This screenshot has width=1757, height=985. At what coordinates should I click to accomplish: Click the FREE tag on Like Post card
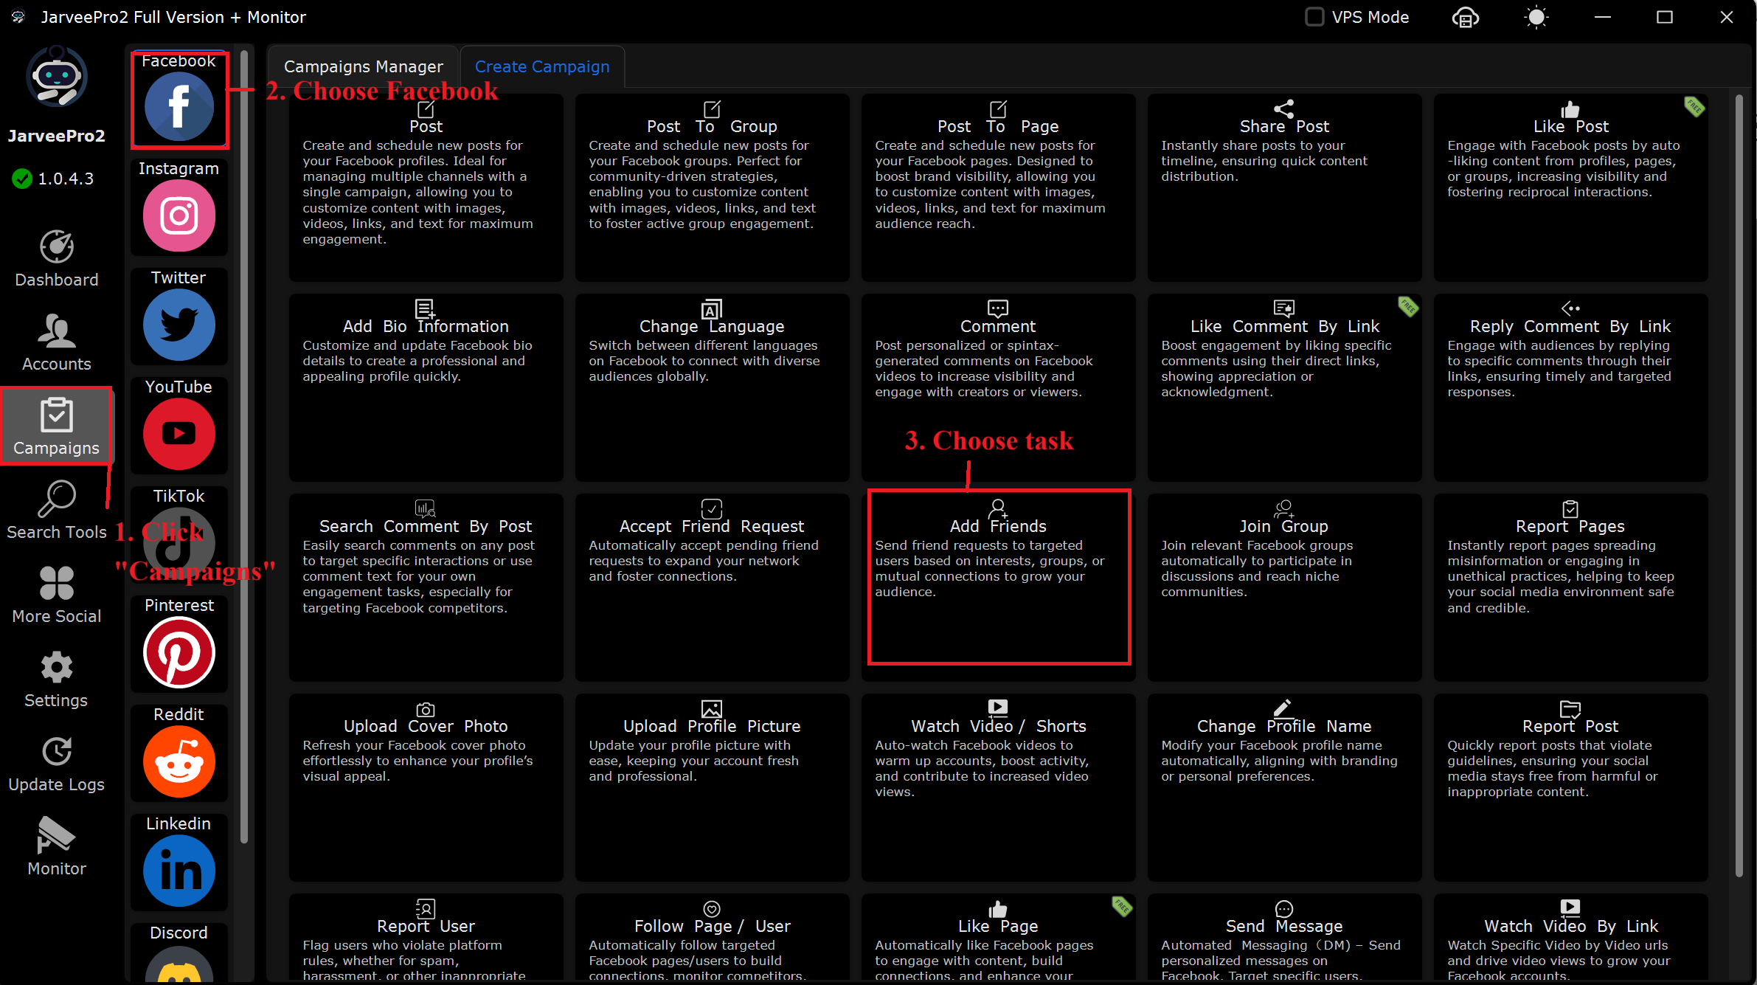click(x=1694, y=106)
